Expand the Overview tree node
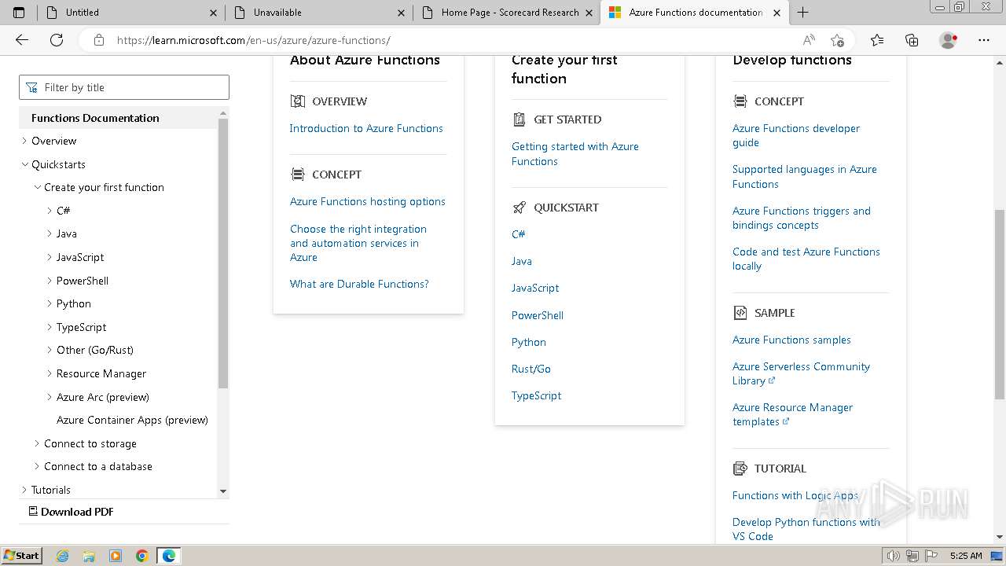Viewport: 1006px width, 566px height. point(24,141)
